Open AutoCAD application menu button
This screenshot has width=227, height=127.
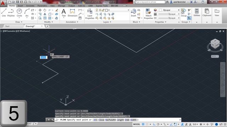tap(3, 3)
